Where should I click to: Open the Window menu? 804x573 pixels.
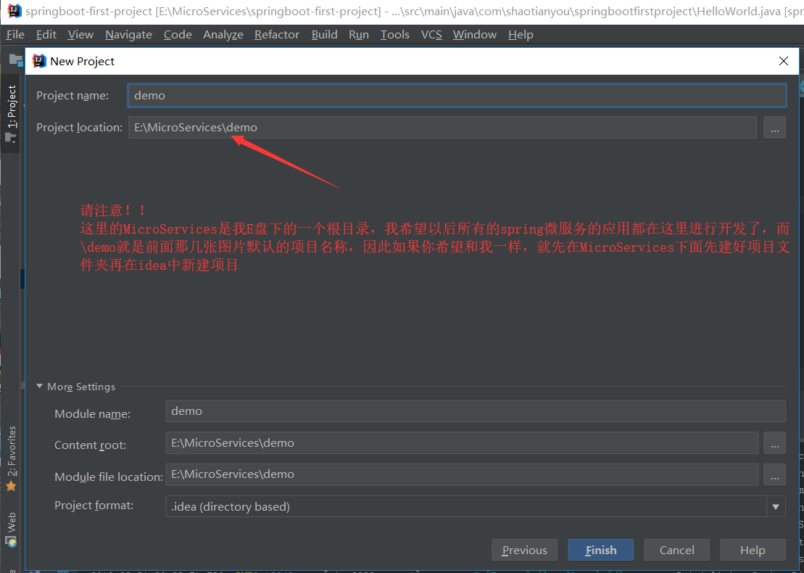[x=474, y=34]
